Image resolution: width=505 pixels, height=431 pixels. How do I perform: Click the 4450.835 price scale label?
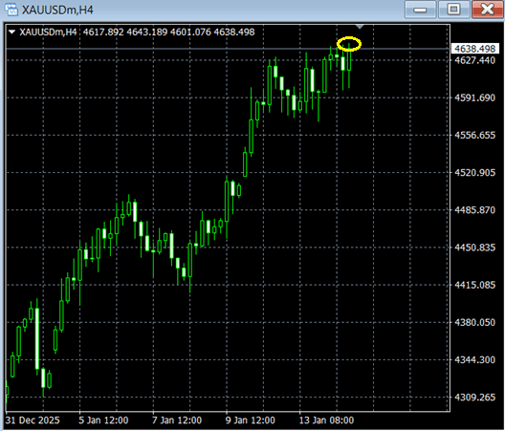click(474, 248)
